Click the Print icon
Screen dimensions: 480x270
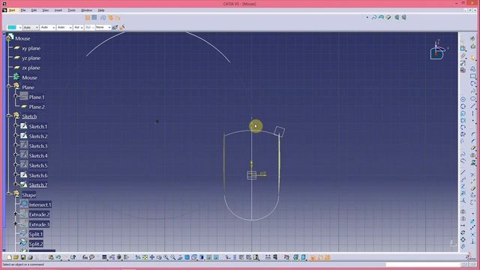(x=30, y=257)
